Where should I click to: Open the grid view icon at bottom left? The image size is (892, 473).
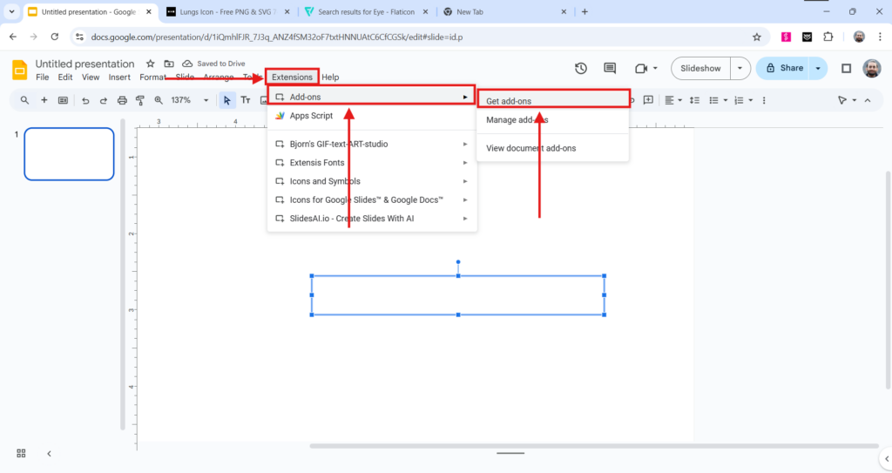[21, 453]
